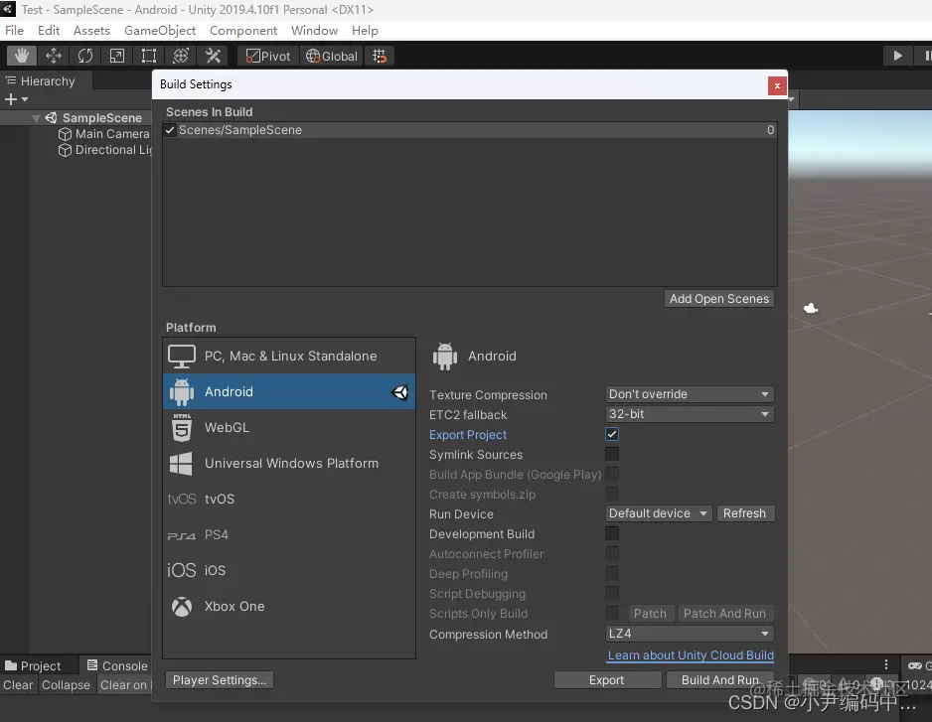Open Player Settings
Screen dimensions: 932x722
(220, 680)
